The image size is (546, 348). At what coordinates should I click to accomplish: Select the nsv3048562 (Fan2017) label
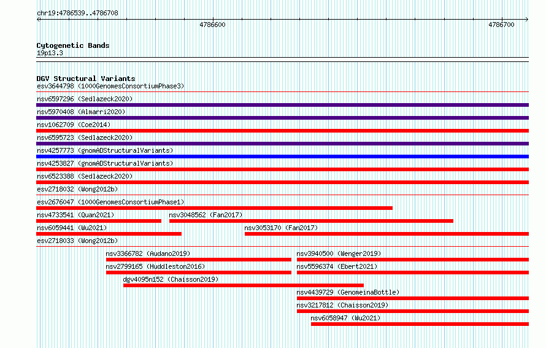(x=206, y=215)
